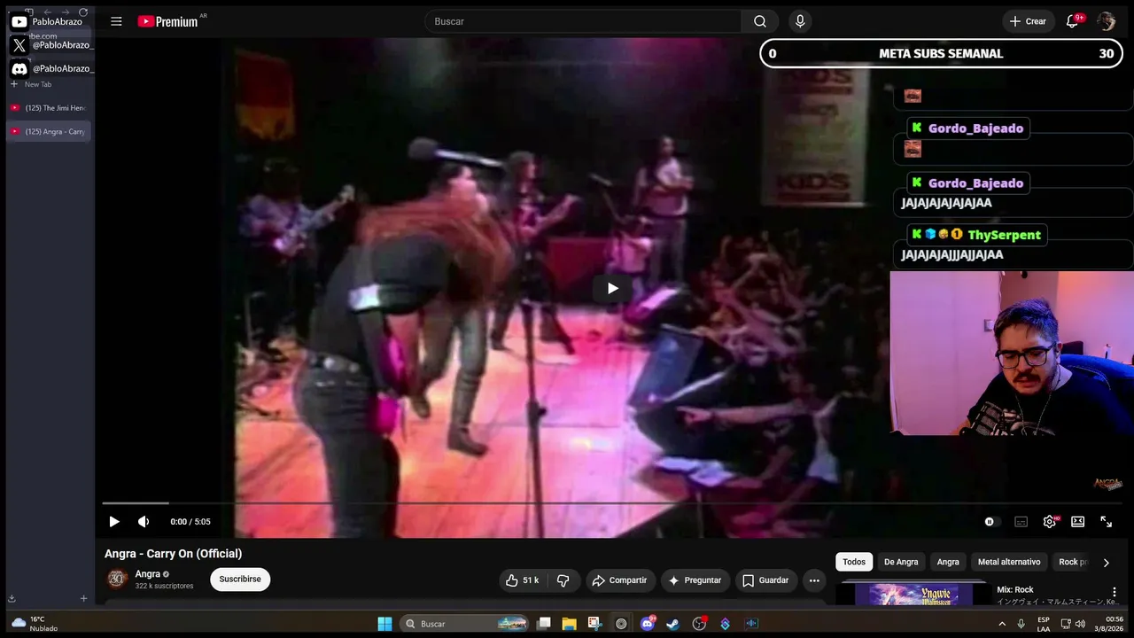1134x638 pixels.
Task: Switch to the Angra - Carry browser tab
Action: [49, 131]
